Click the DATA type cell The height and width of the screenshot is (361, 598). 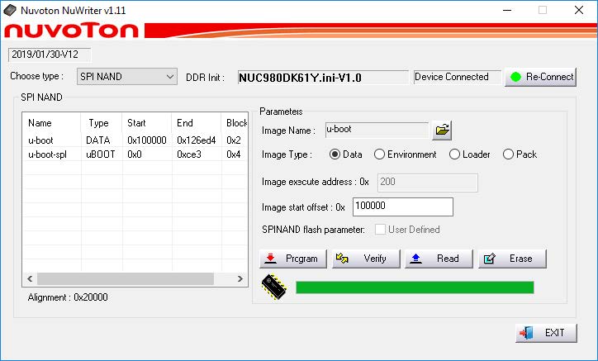point(98,140)
